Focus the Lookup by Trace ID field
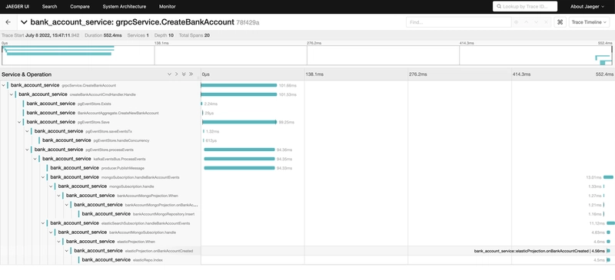615x280 pixels. (525, 6)
